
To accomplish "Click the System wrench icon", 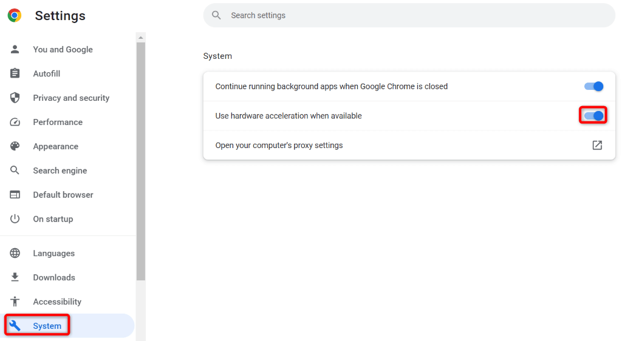I will [15, 326].
